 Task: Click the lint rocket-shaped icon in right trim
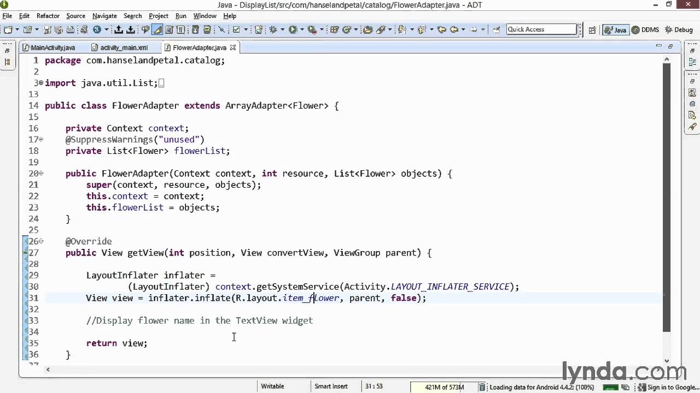[692, 127]
